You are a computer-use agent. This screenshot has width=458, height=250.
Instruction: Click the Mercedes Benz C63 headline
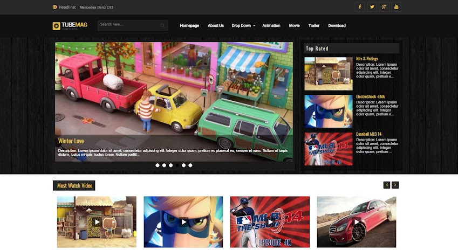(x=97, y=8)
